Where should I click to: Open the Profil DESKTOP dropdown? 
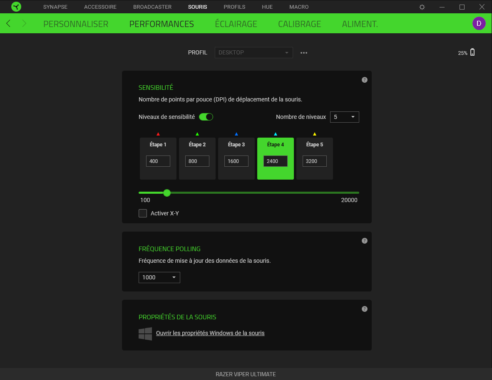tap(253, 53)
